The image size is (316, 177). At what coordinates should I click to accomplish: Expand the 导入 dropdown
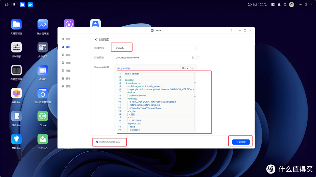click(x=185, y=68)
